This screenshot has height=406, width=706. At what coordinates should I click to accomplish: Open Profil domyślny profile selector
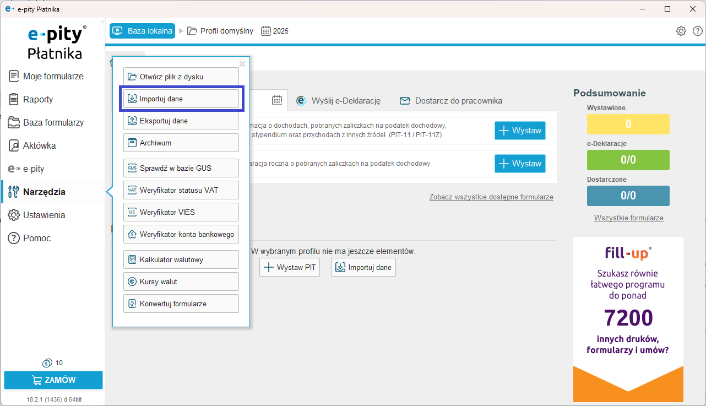point(220,31)
